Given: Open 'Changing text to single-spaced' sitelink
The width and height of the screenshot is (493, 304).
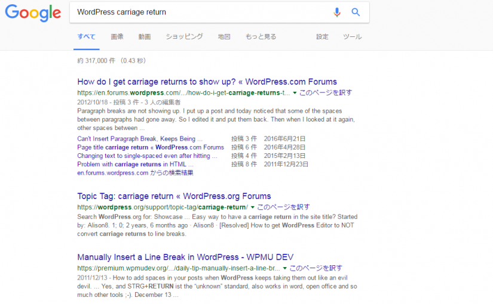Looking at the screenshot, I should tap(147, 156).
